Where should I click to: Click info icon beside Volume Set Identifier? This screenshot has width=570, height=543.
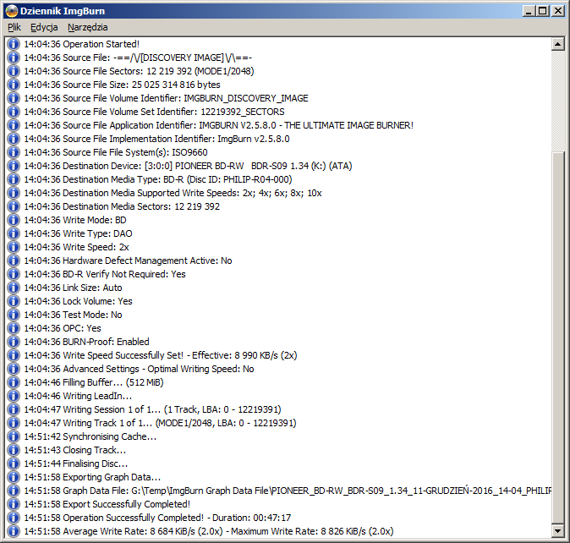point(13,112)
